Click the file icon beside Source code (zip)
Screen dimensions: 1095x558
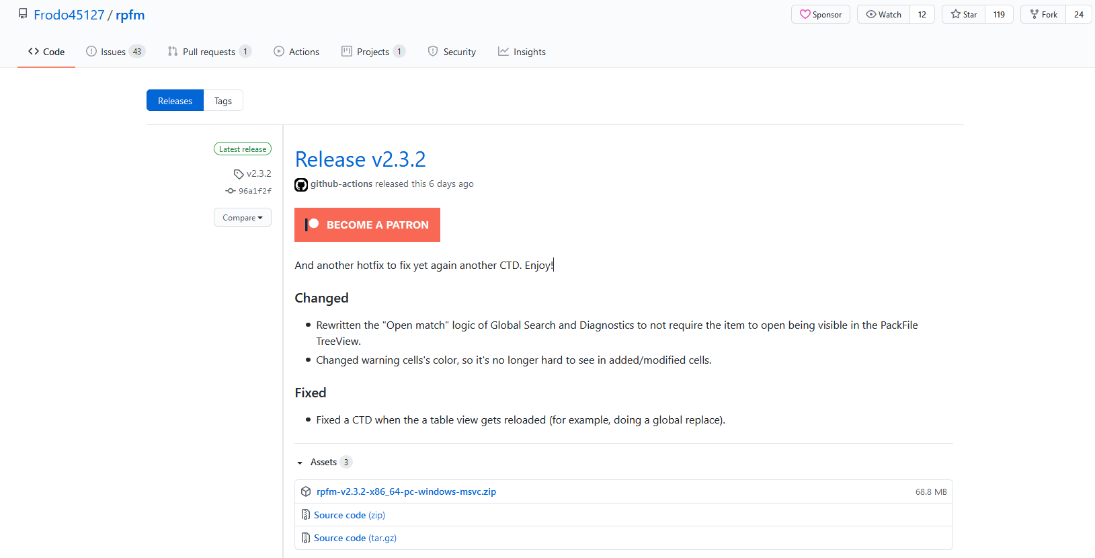[306, 515]
